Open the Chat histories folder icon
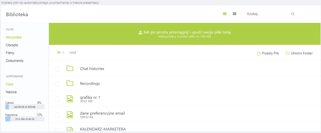The width and height of the screenshot is (321, 133). pos(70,69)
